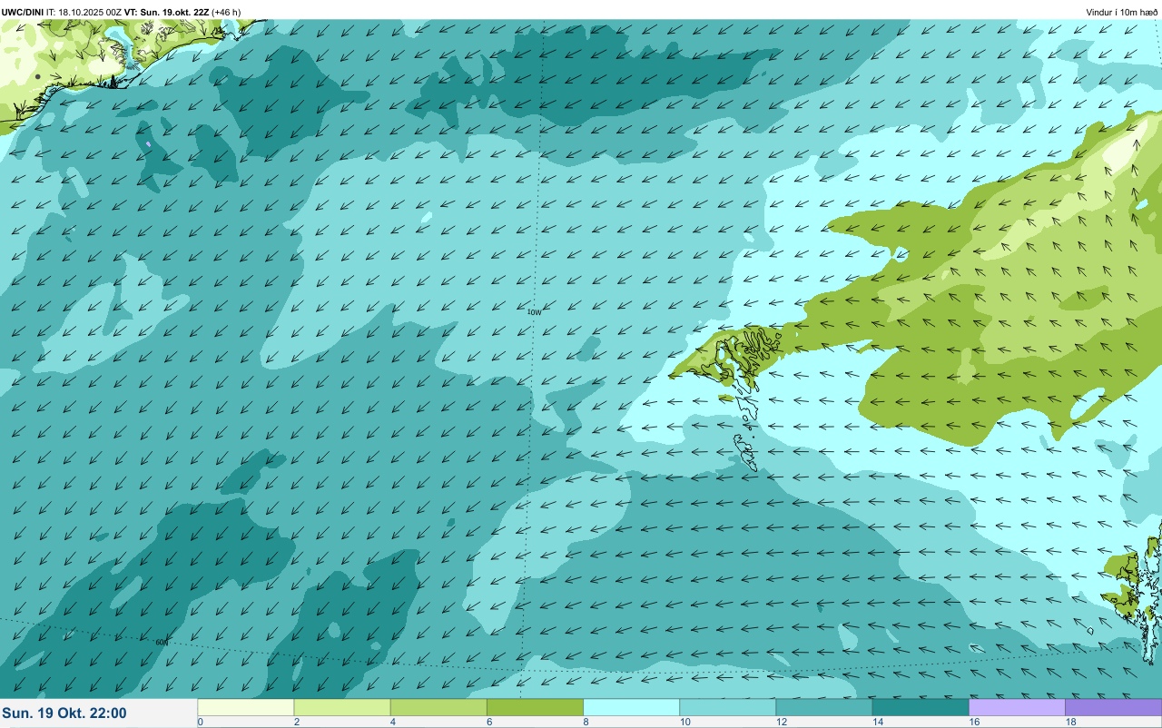Click the "60N" latitude label
The image size is (1162, 728).
[162, 642]
